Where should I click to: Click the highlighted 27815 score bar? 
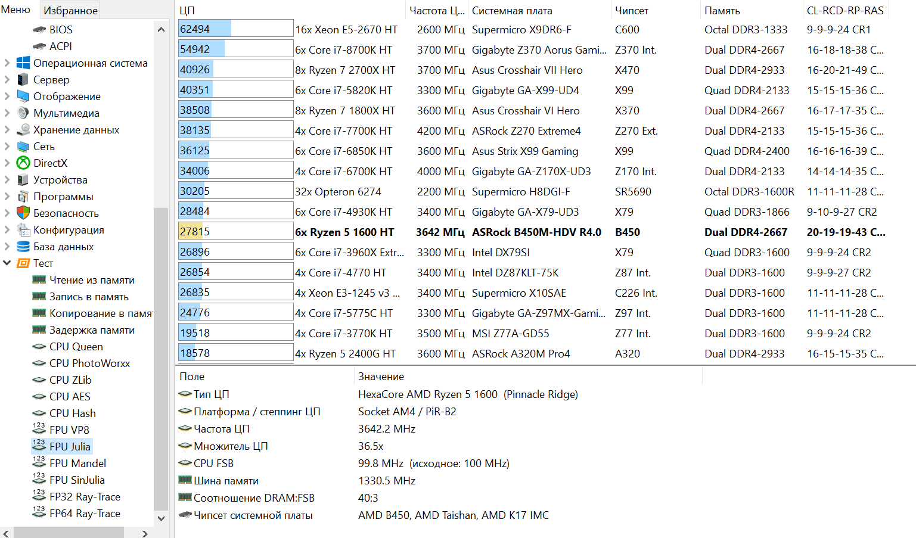pos(235,231)
